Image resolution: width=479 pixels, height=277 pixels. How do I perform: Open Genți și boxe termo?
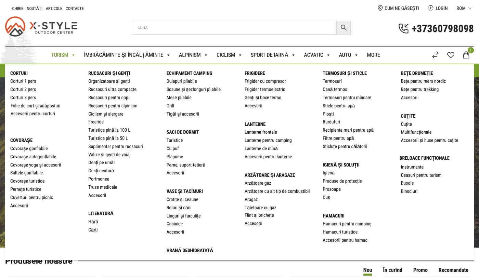click(x=263, y=97)
